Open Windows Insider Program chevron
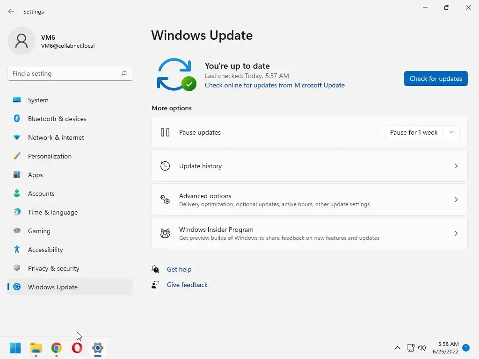 tap(456, 233)
